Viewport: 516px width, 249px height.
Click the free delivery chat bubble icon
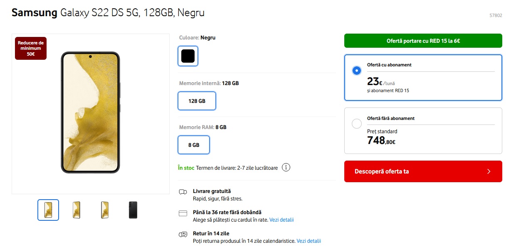183,192
